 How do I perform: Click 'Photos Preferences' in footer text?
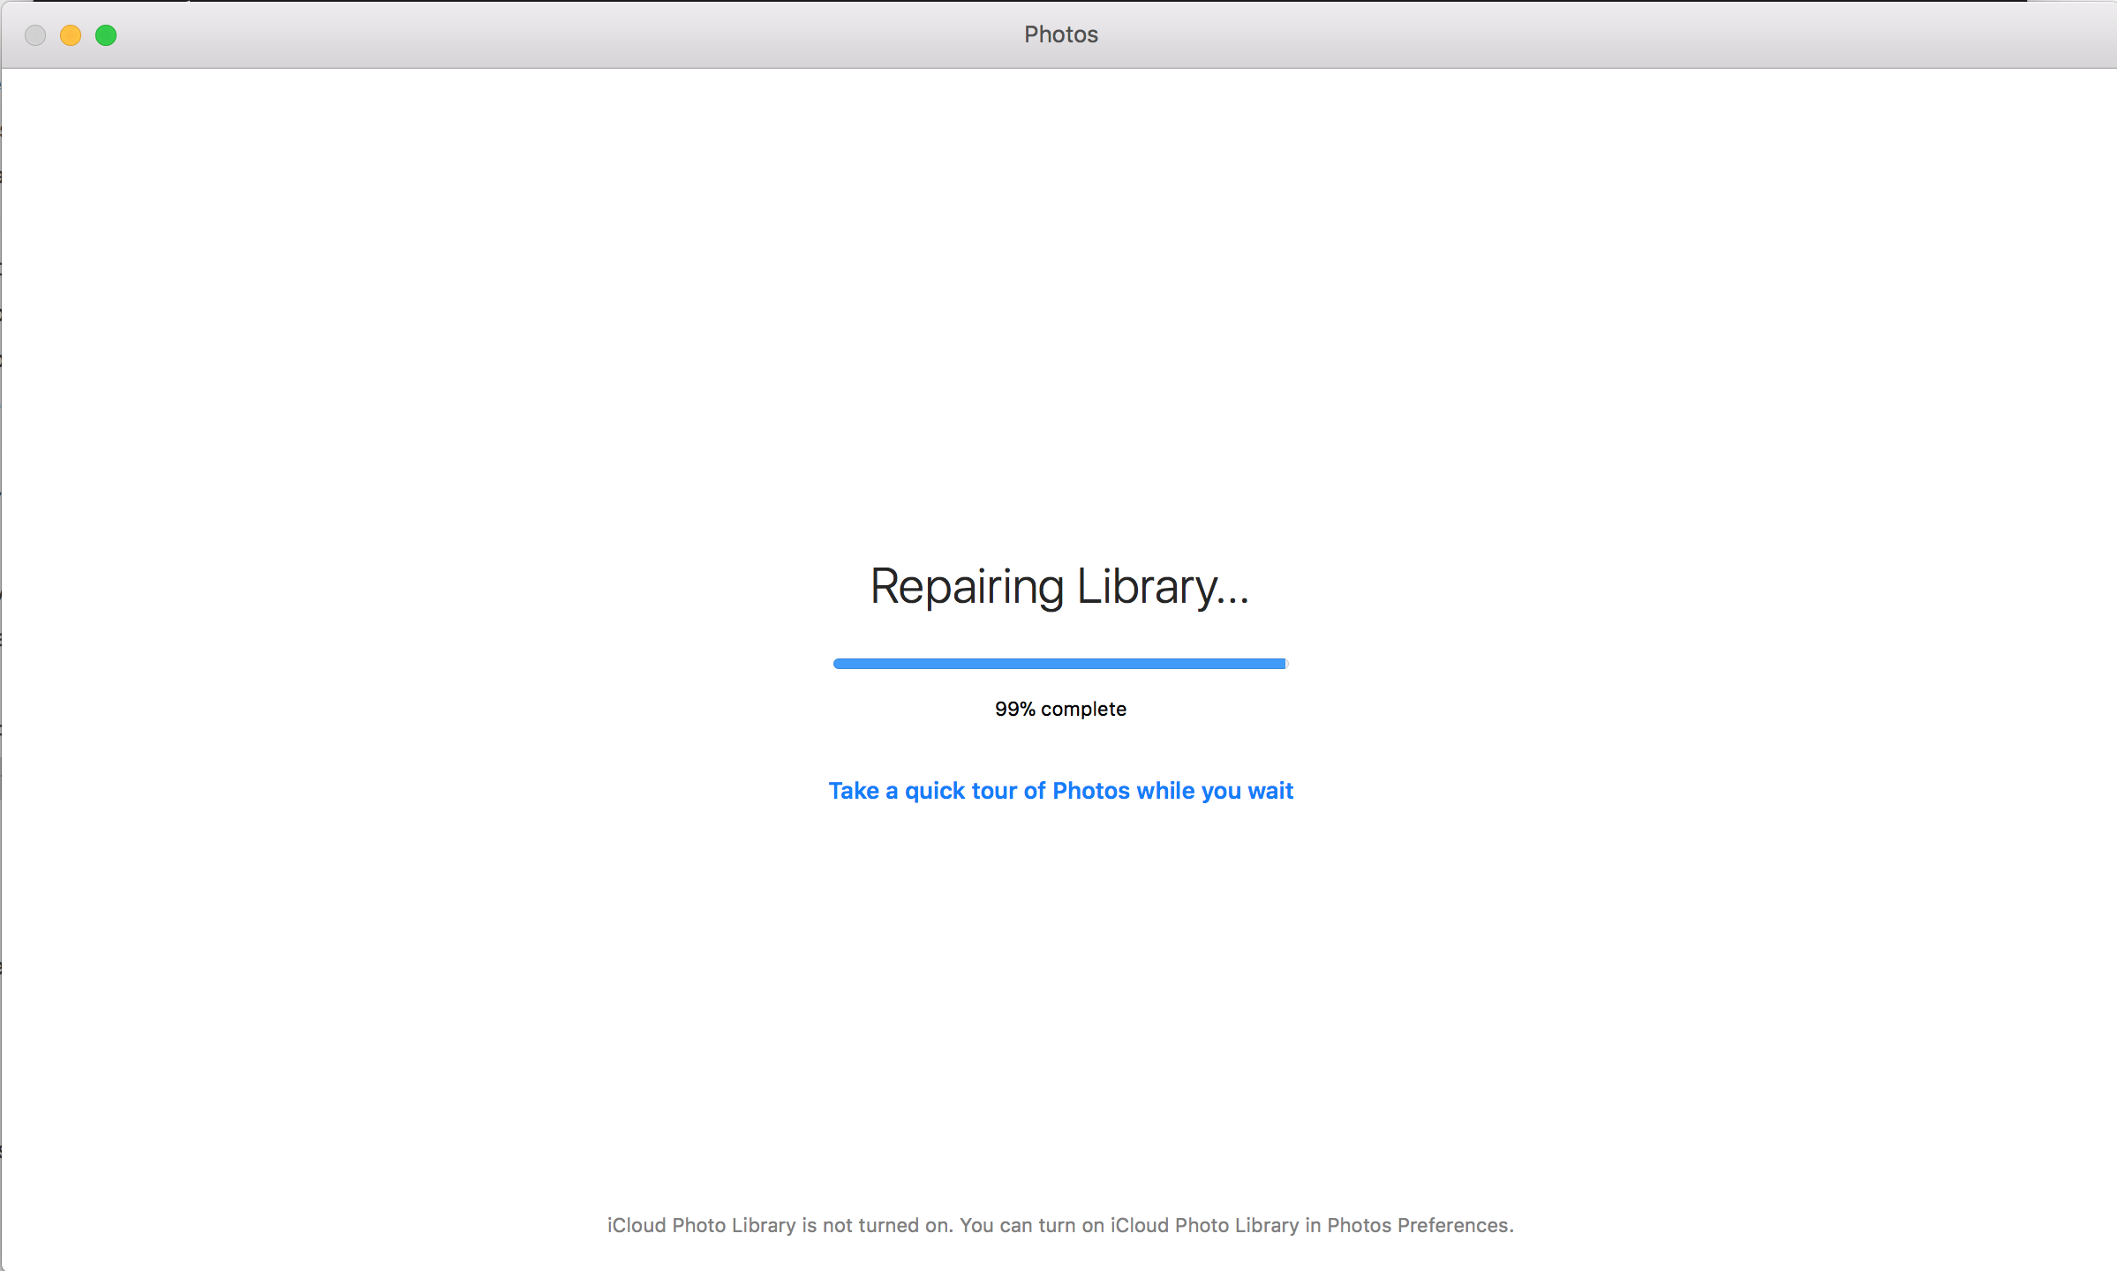coord(1418,1225)
